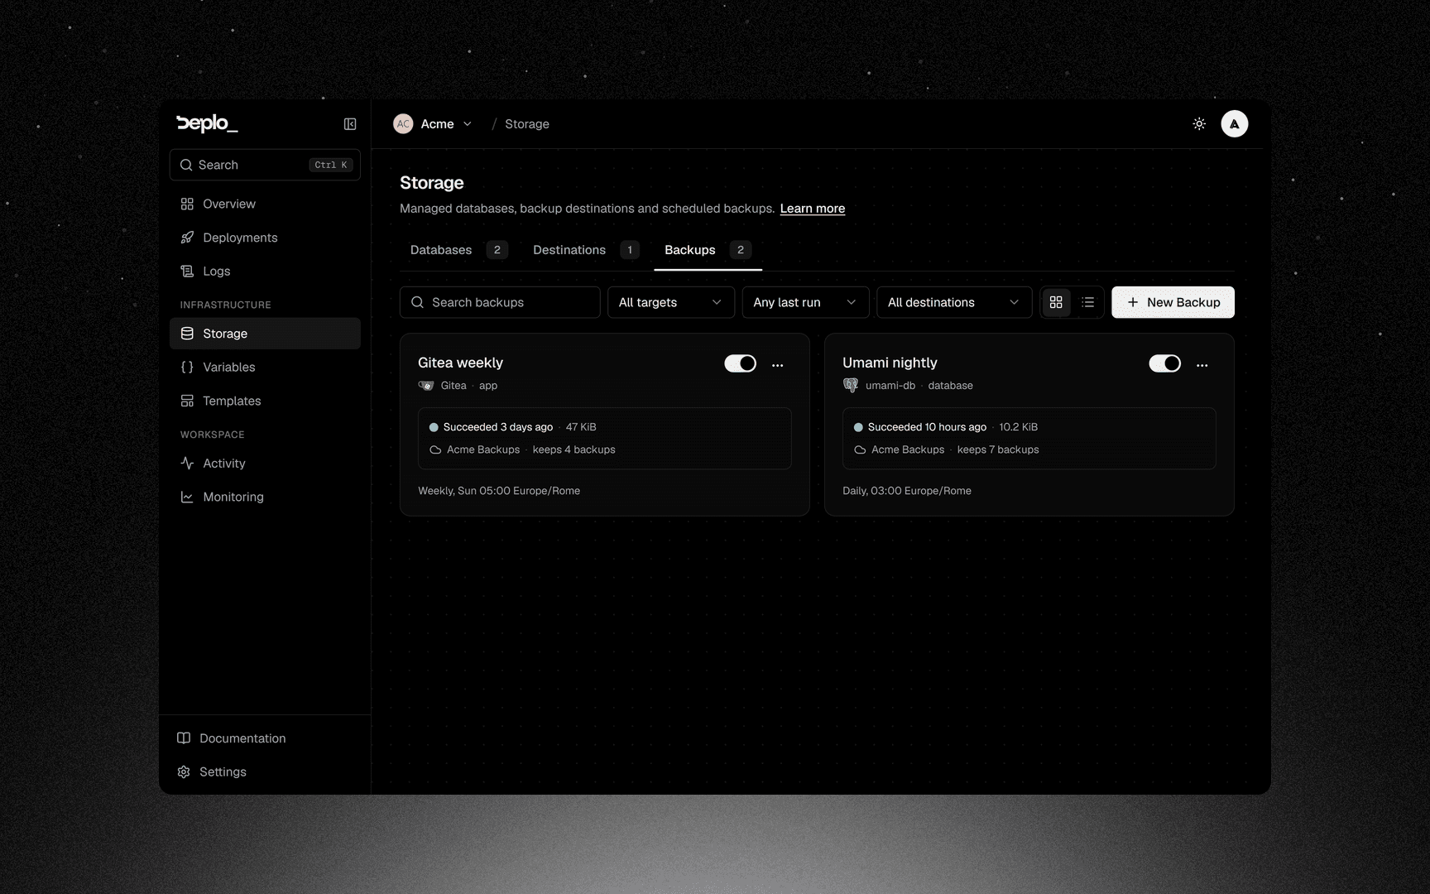
Task: Click 'Daily, 03:00 Europe/Rome' schedule
Action: click(x=907, y=491)
